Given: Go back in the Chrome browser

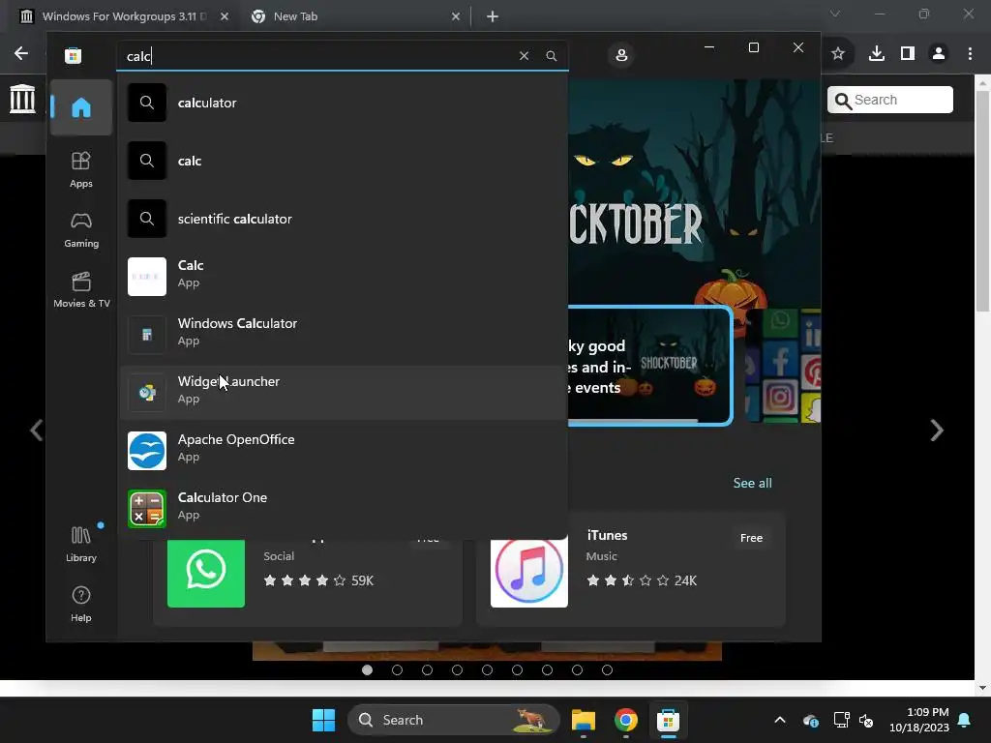Looking at the screenshot, I should tap(21, 53).
